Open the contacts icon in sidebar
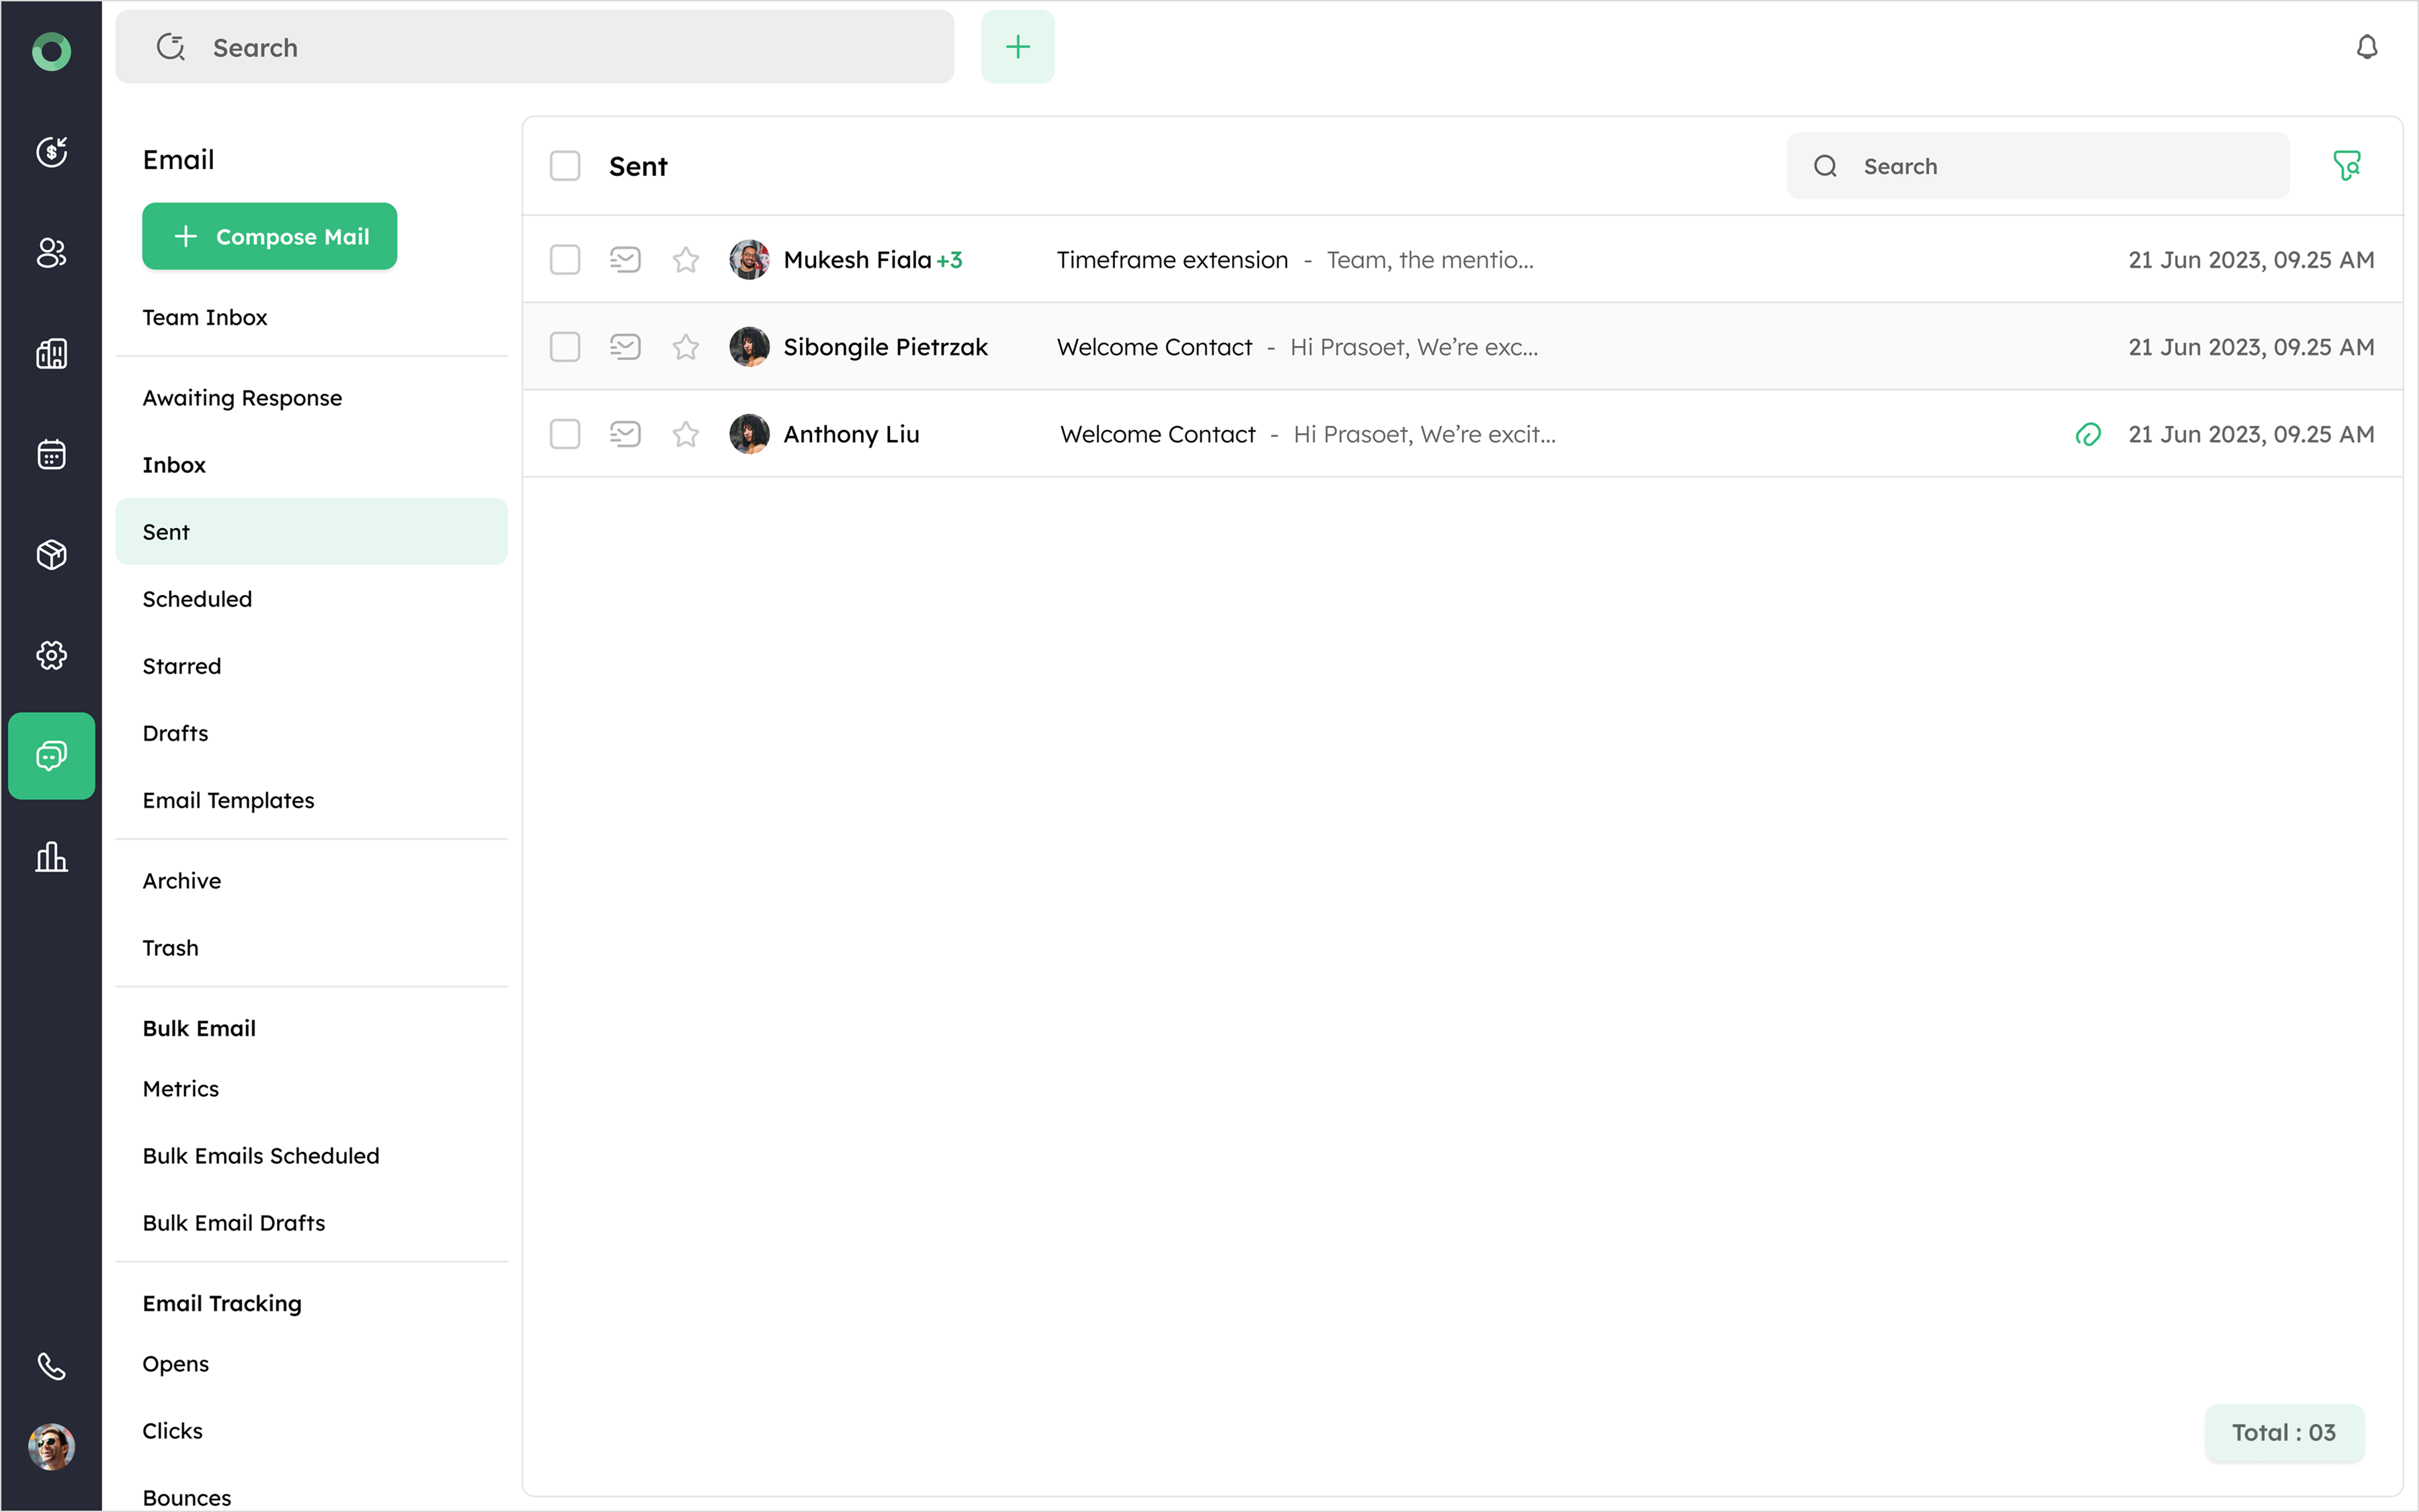The height and width of the screenshot is (1512, 2419). pyautogui.click(x=51, y=253)
